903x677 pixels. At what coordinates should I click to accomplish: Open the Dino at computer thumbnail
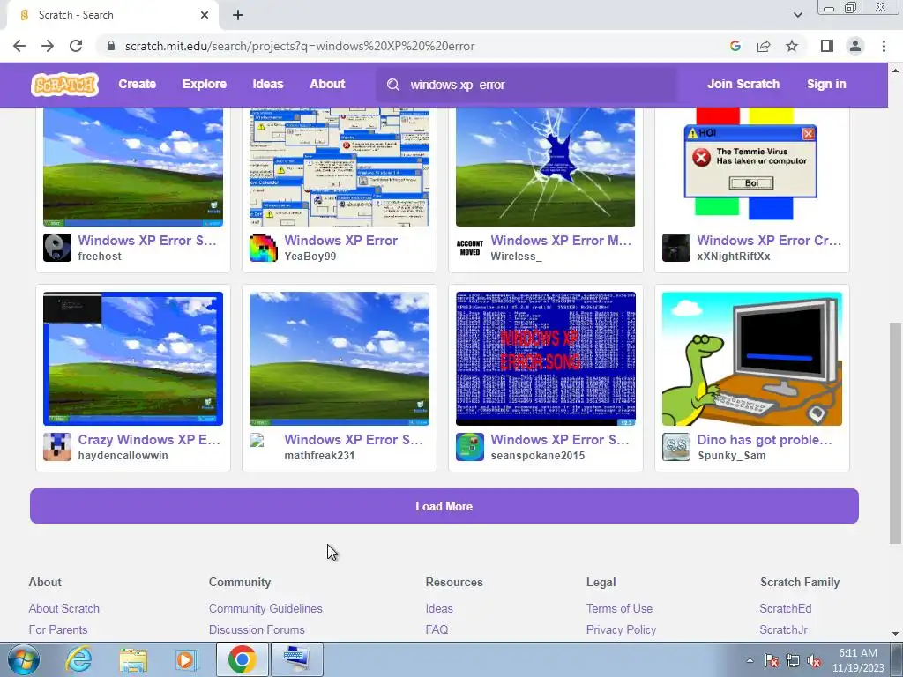click(x=751, y=359)
